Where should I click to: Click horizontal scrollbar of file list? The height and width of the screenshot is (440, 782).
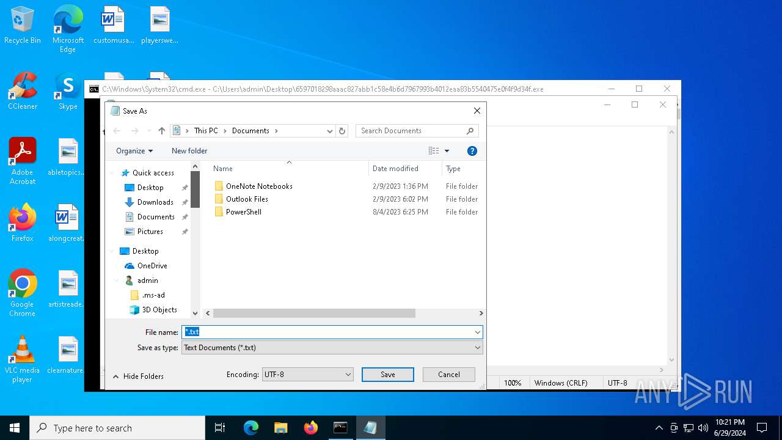[x=314, y=313]
